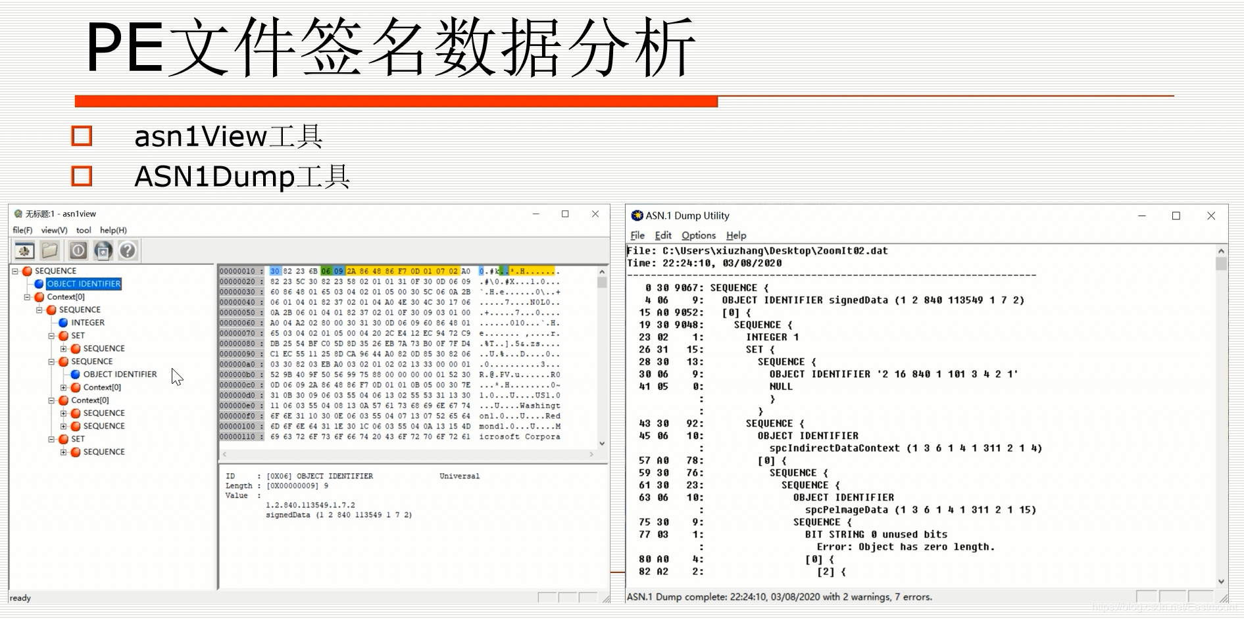Click the open folder icon in asn1view toolbar
The image size is (1244, 619).
(50, 250)
